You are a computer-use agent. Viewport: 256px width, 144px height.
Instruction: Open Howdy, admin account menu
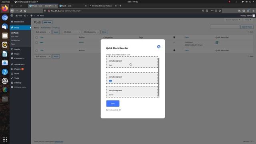pyautogui.click(x=247, y=16)
